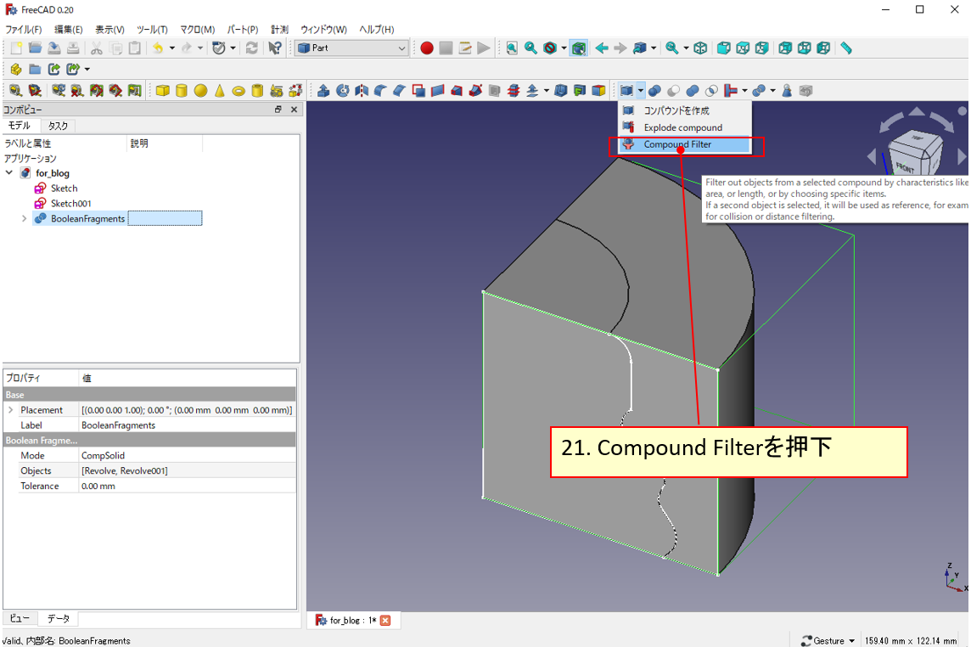Select Explode compound menu entry
This screenshot has width=971, height=647.
click(x=685, y=127)
